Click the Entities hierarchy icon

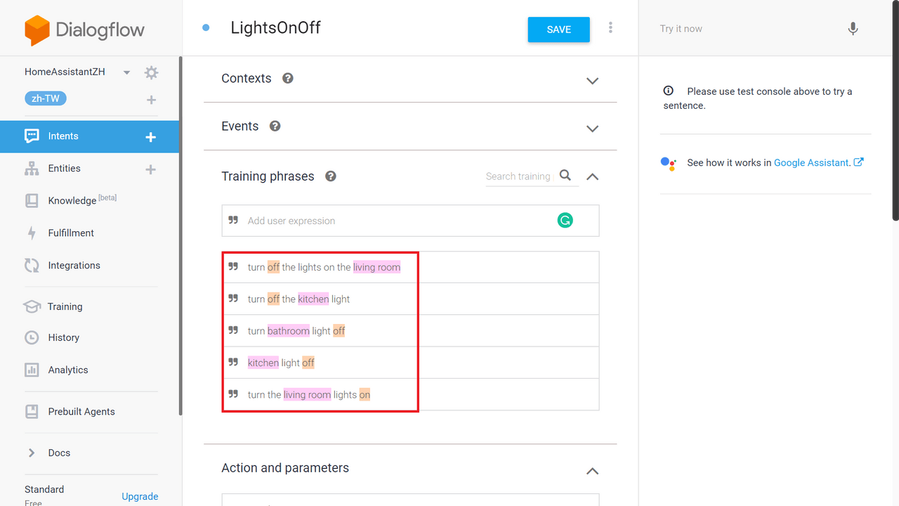point(32,169)
